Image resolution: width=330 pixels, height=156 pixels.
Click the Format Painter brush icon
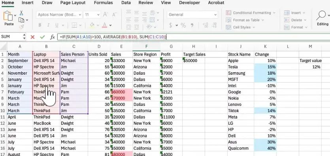[x=21, y=27]
